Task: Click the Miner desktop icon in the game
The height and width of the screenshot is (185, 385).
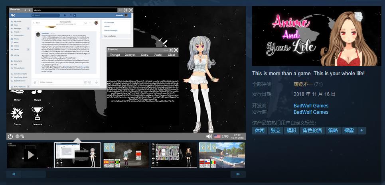Action: tap(17, 95)
